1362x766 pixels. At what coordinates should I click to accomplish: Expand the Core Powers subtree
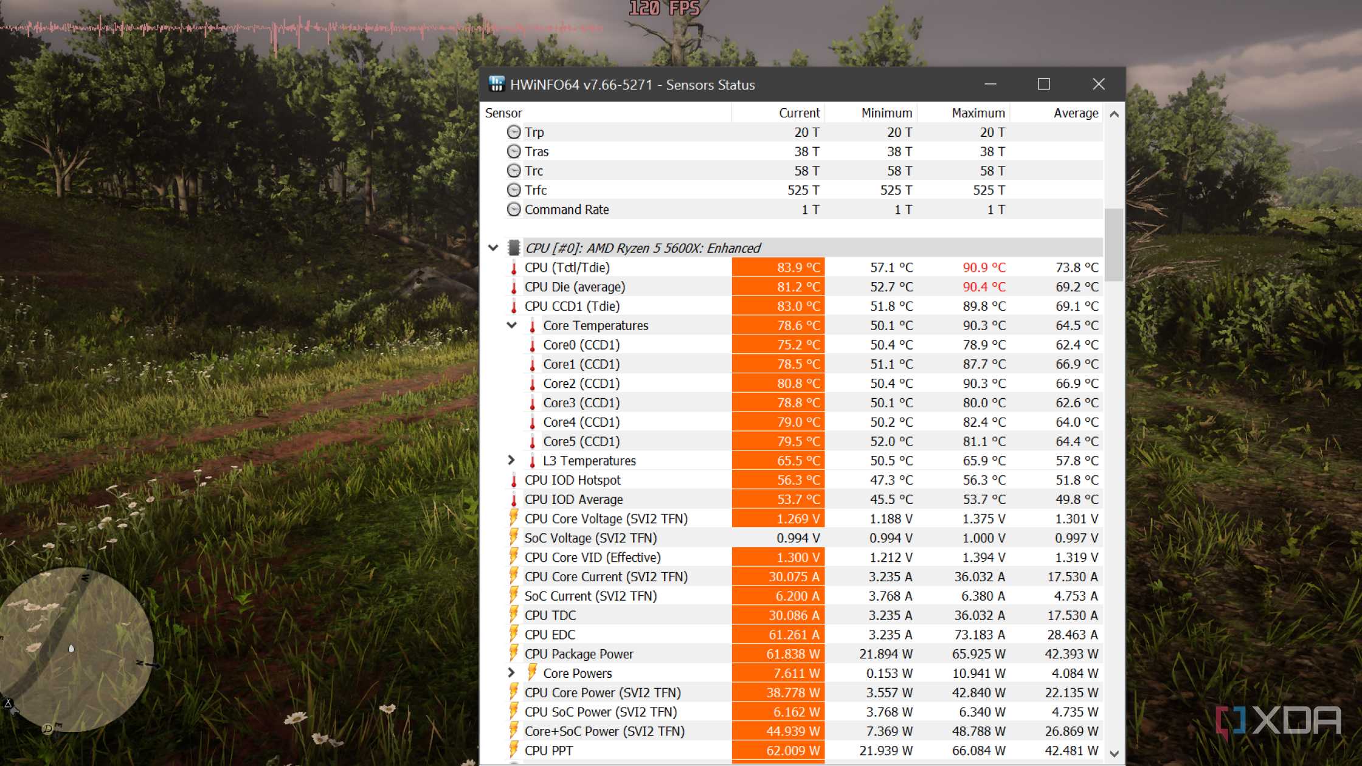511,673
